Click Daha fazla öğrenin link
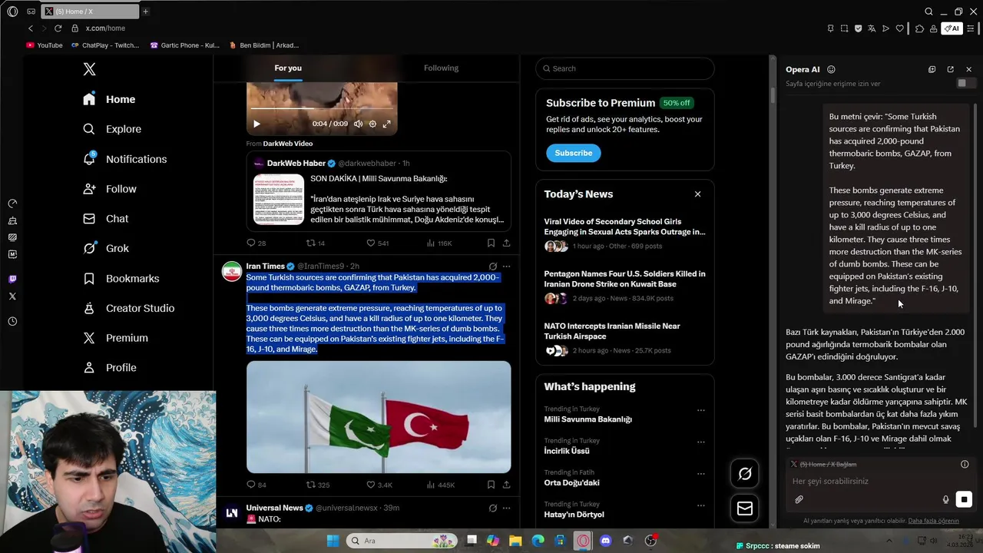Image resolution: width=983 pixels, height=553 pixels. (933, 521)
